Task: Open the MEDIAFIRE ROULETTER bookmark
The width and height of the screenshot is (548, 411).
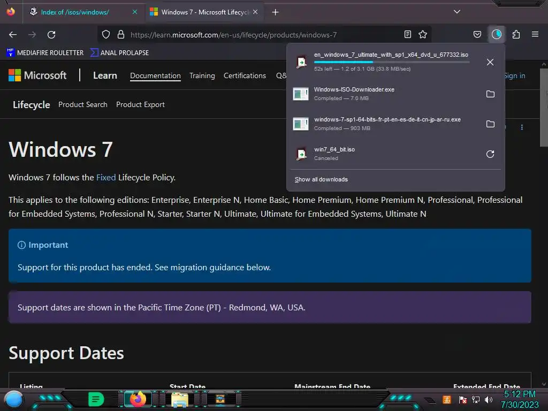Action: coord(45,53)
